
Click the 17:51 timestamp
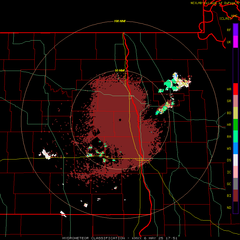click(x=171, y=238)
